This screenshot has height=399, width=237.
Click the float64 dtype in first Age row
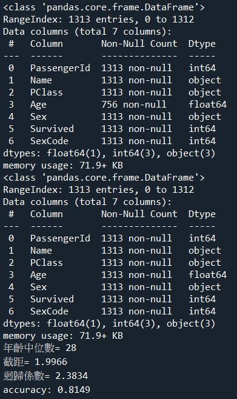(x=207, y=105)
